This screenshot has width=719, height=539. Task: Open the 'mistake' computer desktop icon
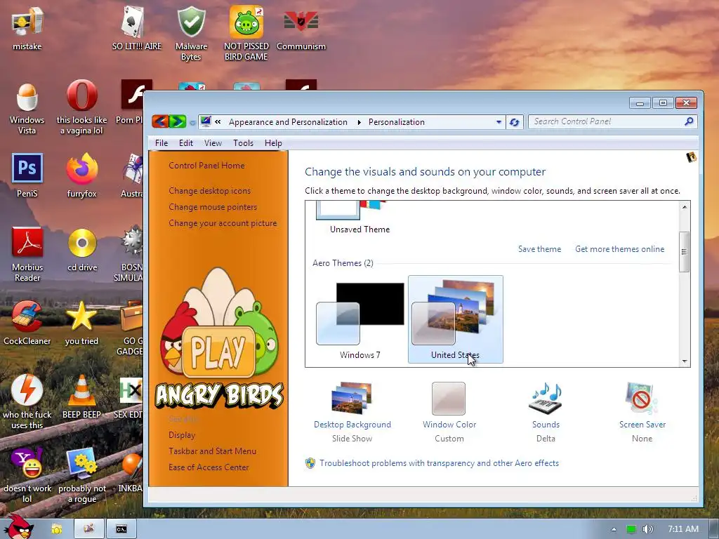click(27, 28)
